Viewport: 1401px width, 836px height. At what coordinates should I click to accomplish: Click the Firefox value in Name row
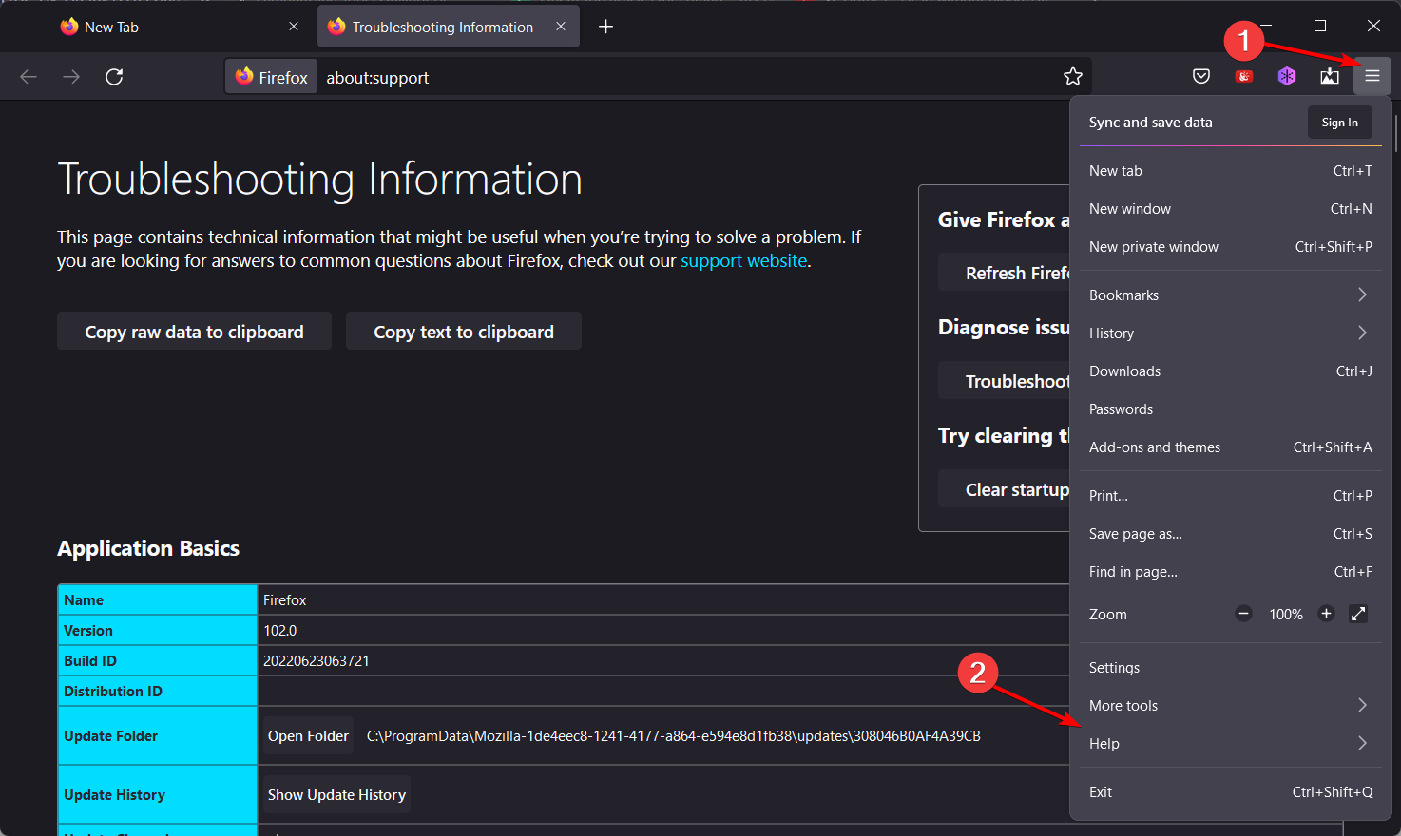[284, 600]
